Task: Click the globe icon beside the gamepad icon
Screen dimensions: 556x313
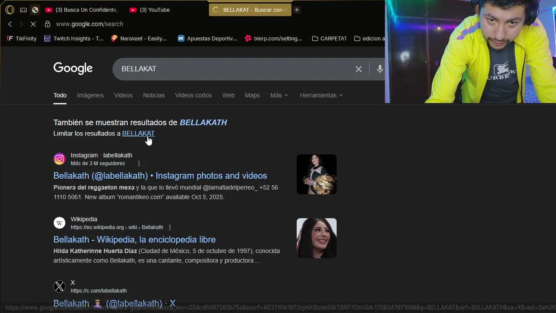Action: 35,10
